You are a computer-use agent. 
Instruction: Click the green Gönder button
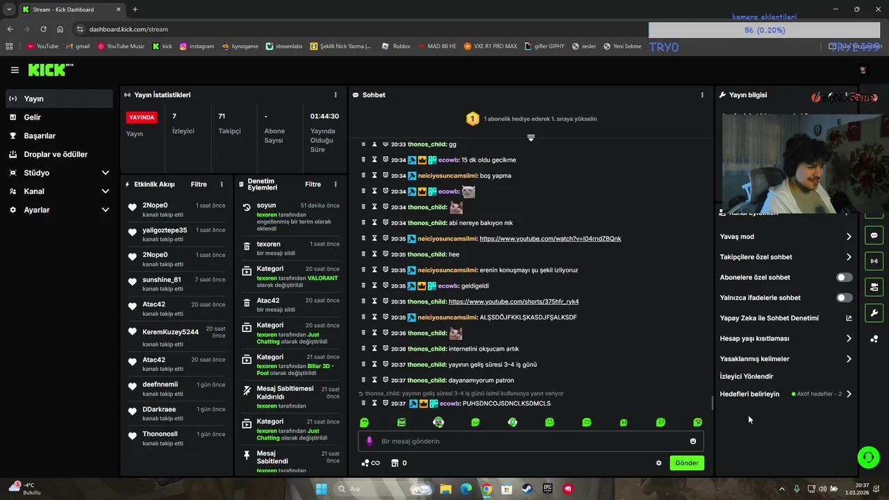coord(687,463)
